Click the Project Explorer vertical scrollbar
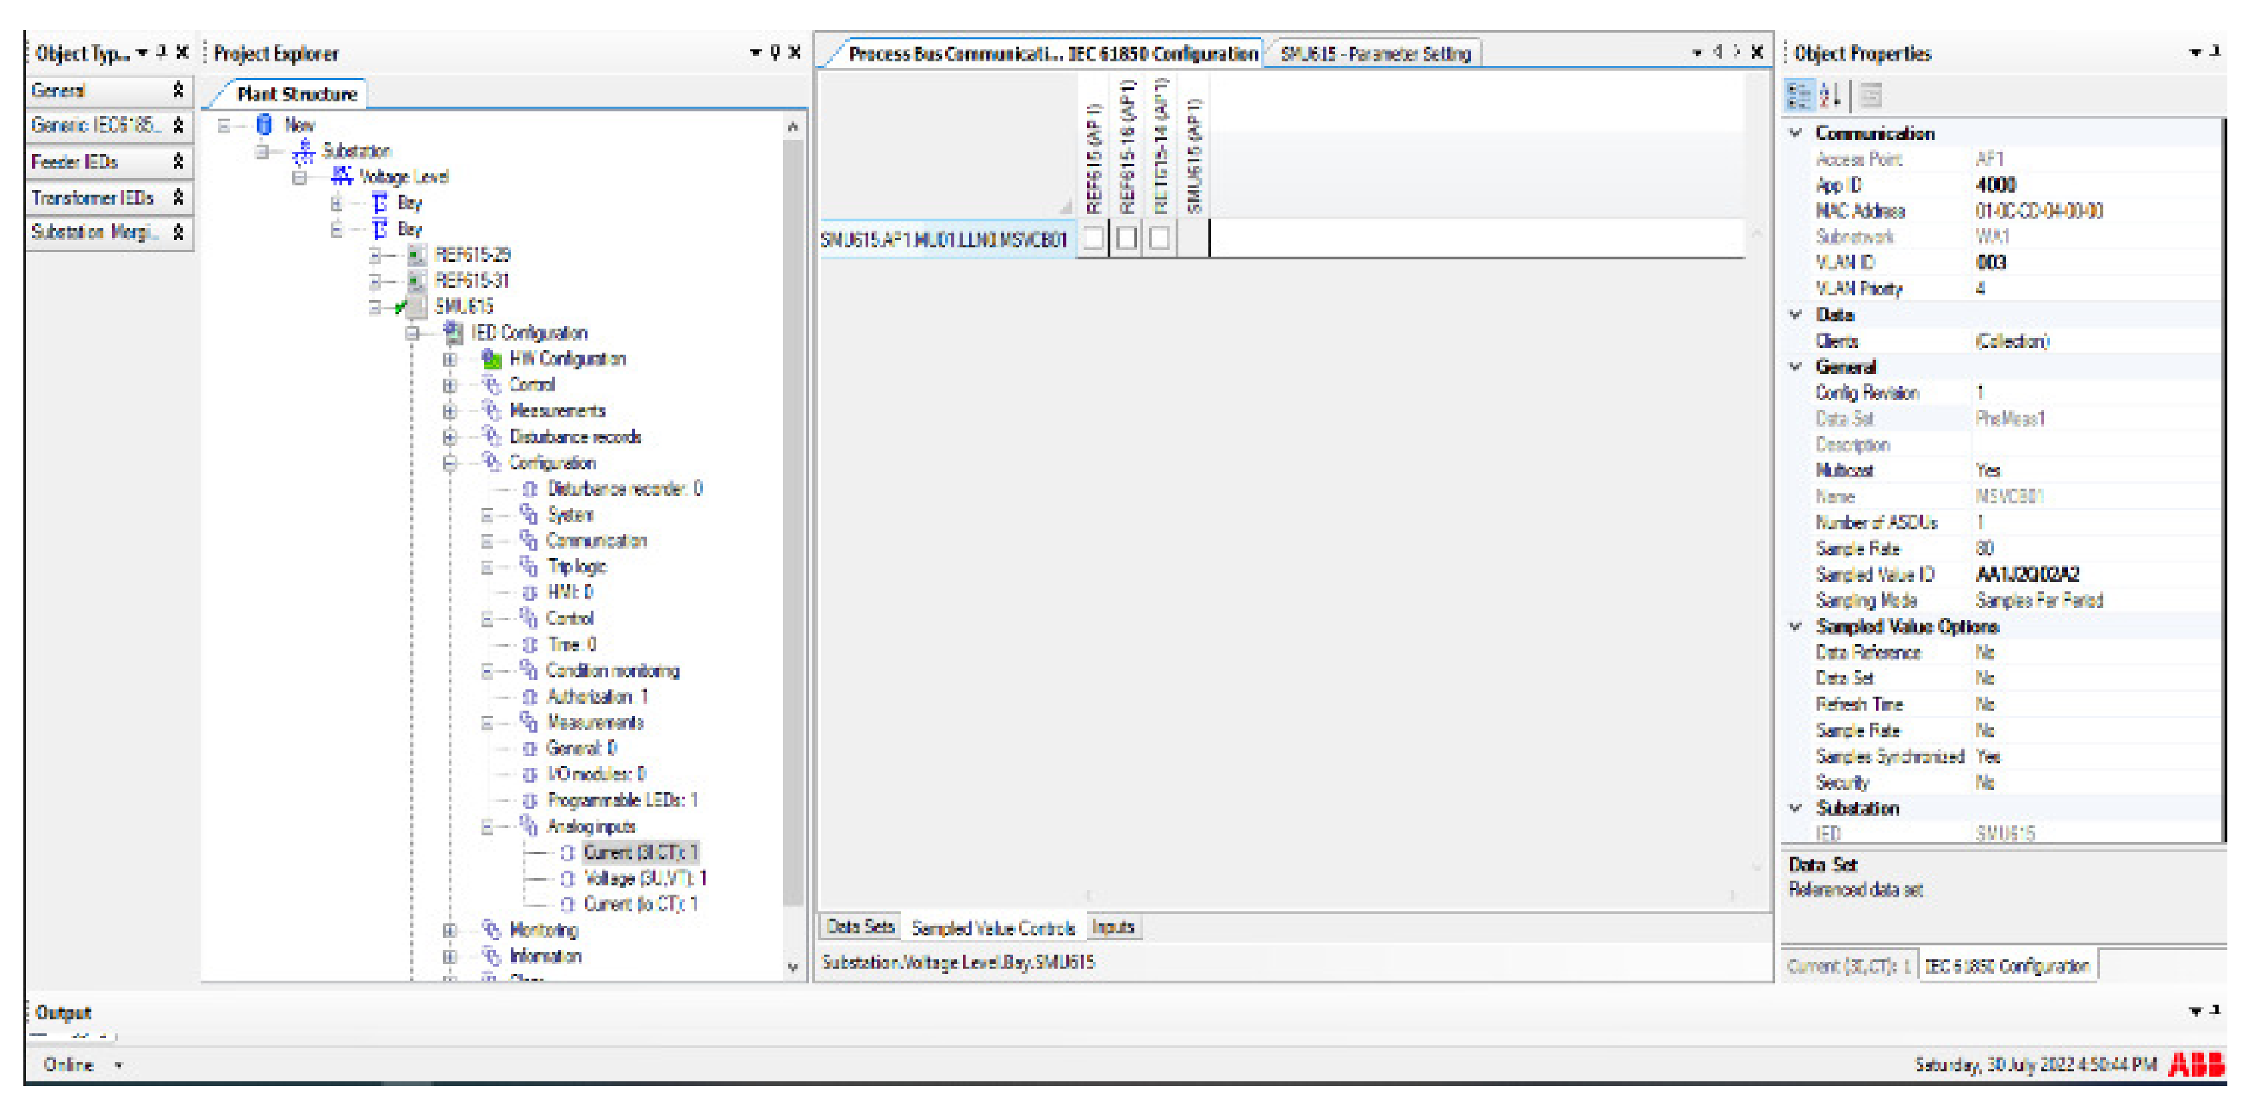2254x1112 pixels. point(793,525)
